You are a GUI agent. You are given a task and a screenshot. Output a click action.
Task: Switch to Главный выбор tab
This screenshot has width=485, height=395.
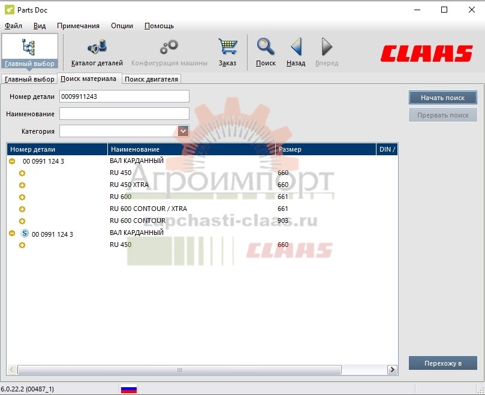[29, 79]
